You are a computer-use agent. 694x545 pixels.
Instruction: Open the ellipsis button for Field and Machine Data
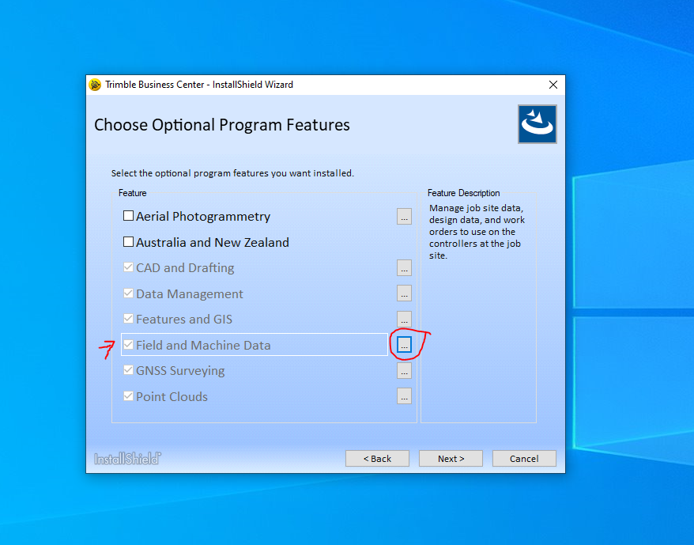click(404, 345)
